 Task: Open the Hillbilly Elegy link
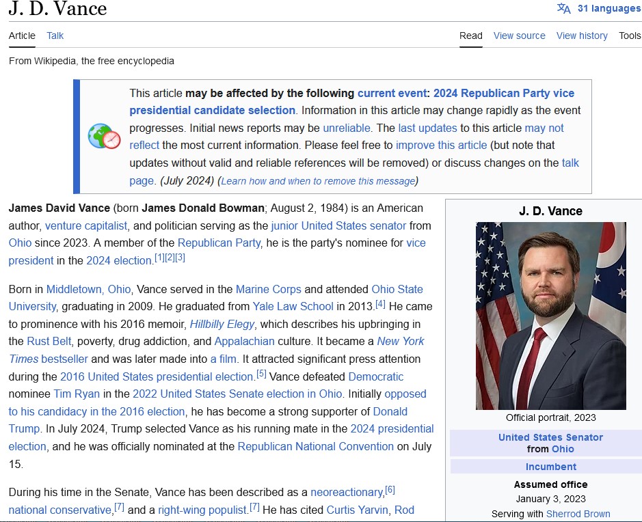click(222, 324)
